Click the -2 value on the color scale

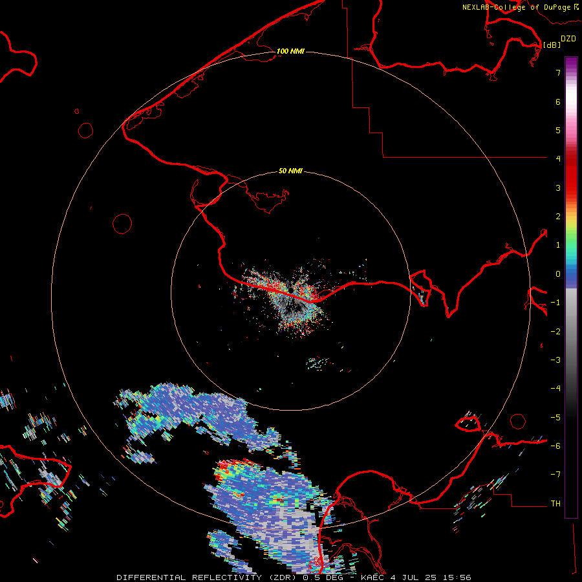(x=555, y=332)
